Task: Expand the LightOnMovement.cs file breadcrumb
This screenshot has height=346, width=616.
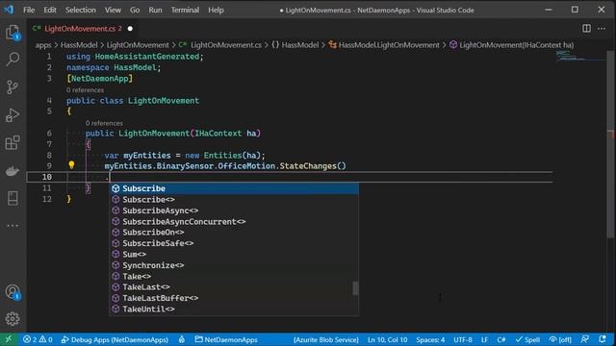Action: tap(220, 45)
